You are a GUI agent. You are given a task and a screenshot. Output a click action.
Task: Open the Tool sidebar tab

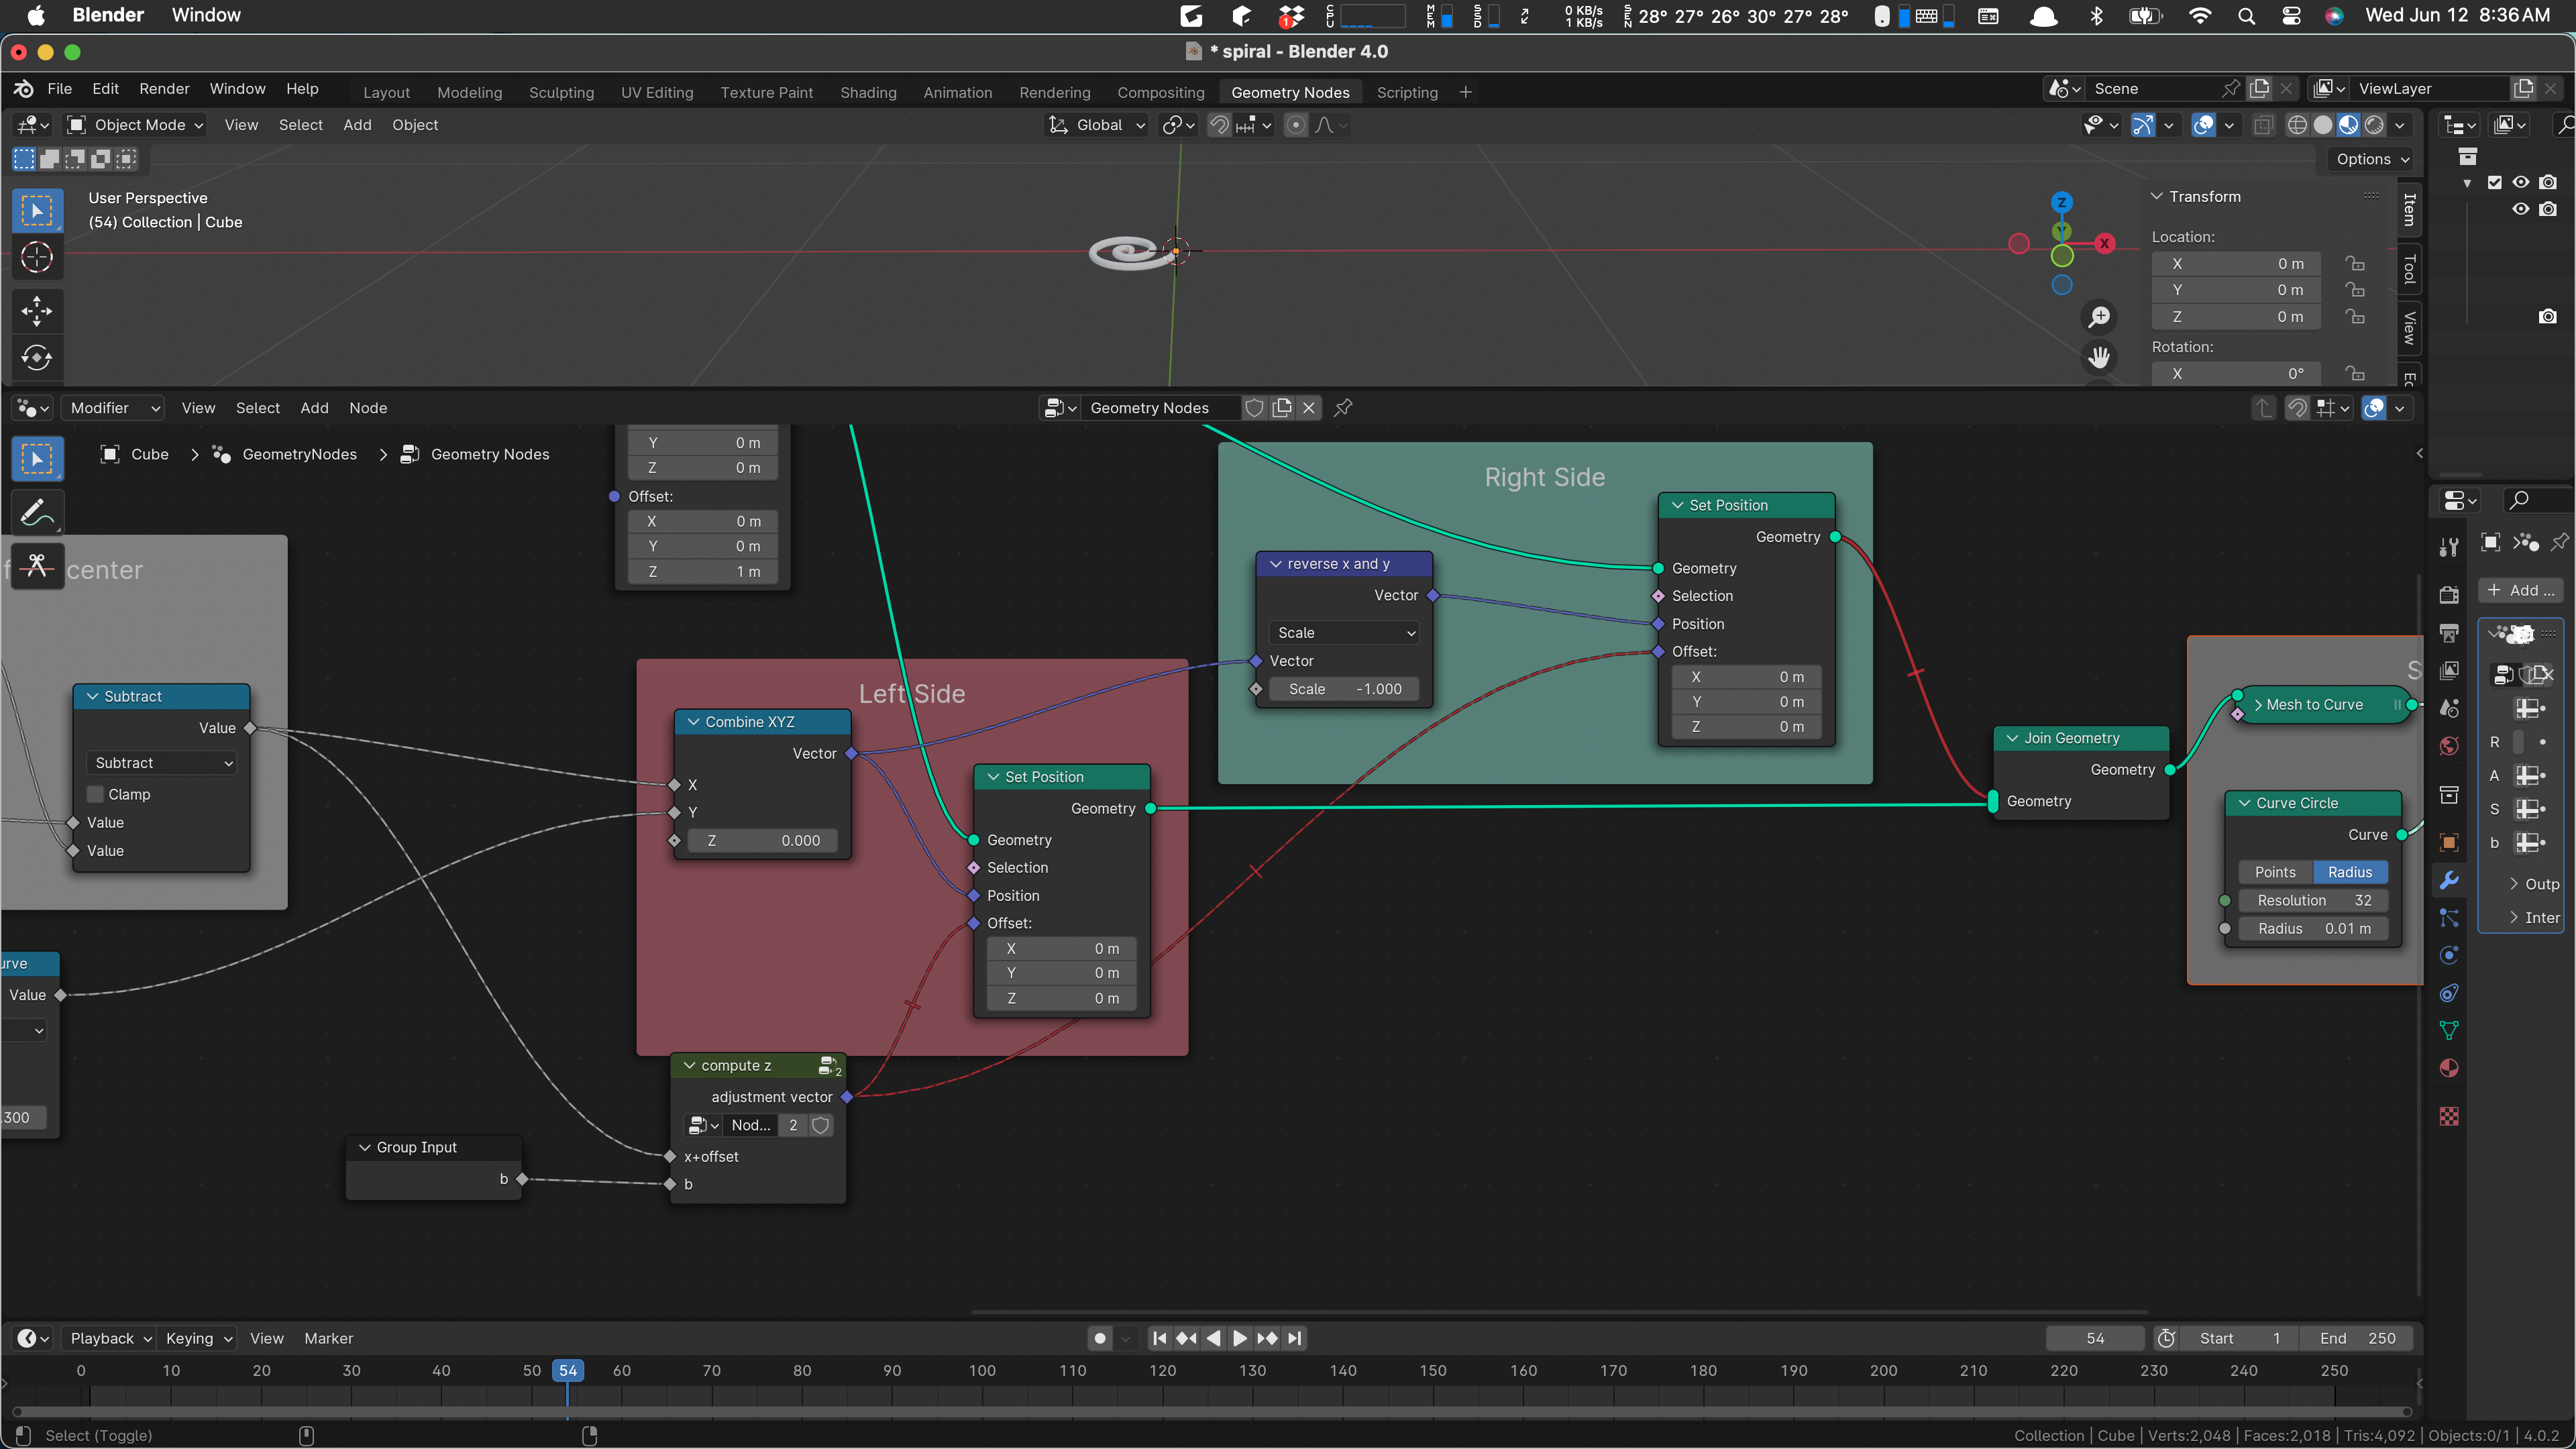point(2410,269)
